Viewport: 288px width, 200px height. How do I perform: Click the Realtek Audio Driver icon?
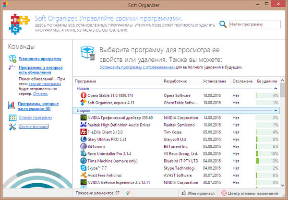(x=84, y=125)
